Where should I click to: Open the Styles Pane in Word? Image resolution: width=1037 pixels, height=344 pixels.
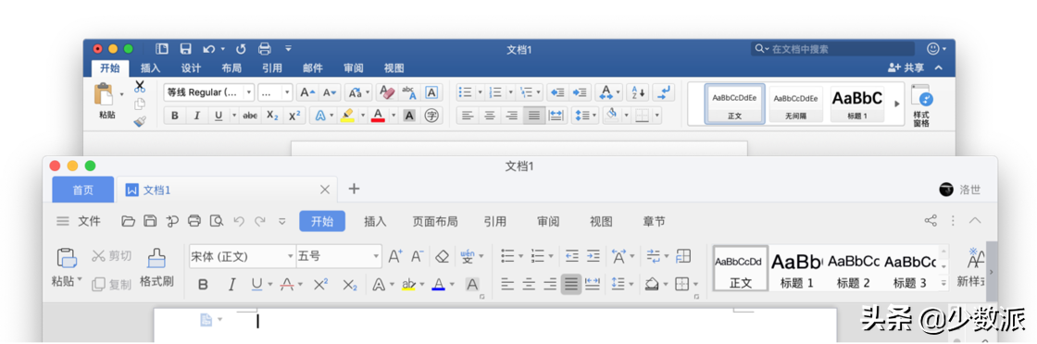click(921, 105)
